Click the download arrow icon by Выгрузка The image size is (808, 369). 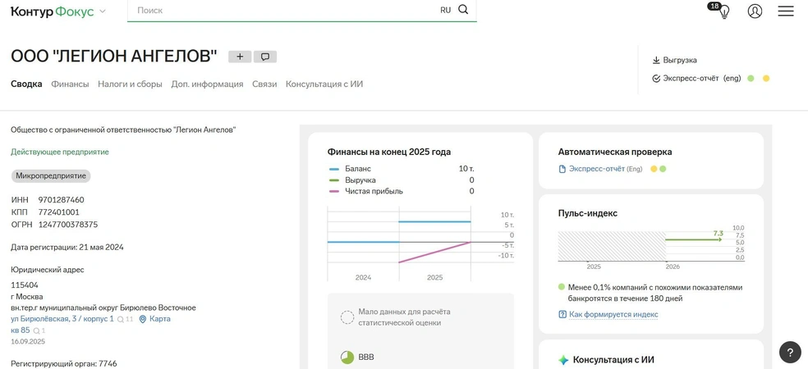pyautogui.click(x=656, y=60)
